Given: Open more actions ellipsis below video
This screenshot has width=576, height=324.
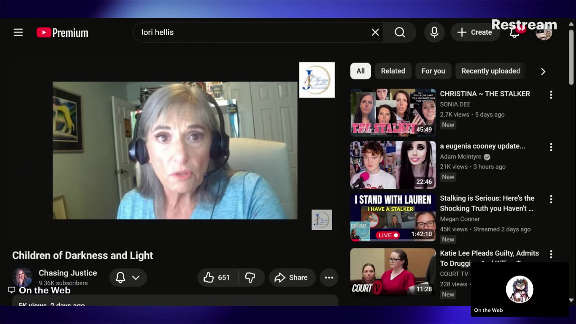Looking at the screenshot, I should point(329,278).
